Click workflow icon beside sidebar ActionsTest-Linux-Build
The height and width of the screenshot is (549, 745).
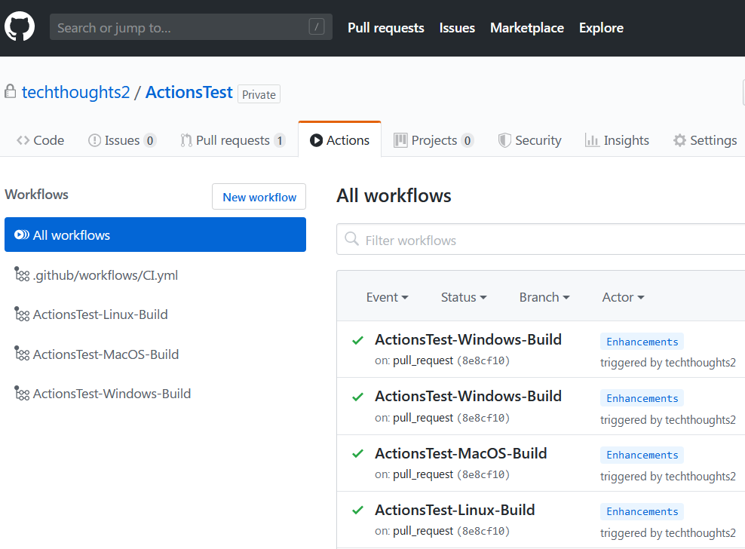(22, 314)
